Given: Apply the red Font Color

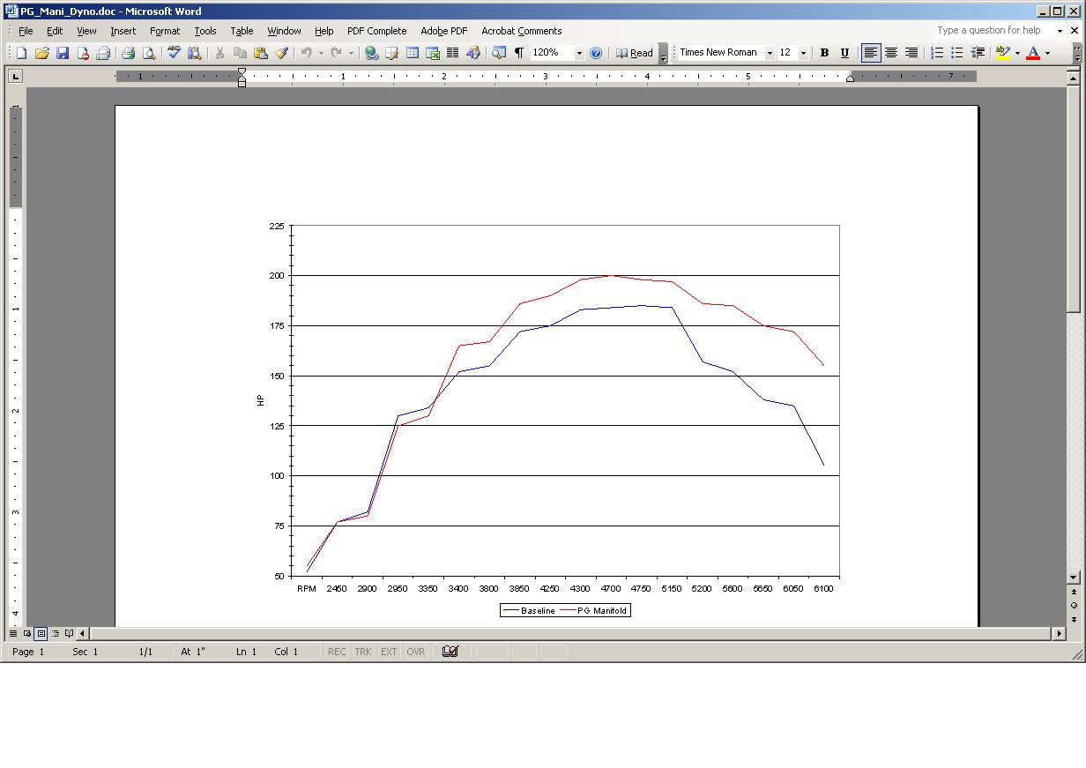Looking at the screenshot, I should (1033, 53).
